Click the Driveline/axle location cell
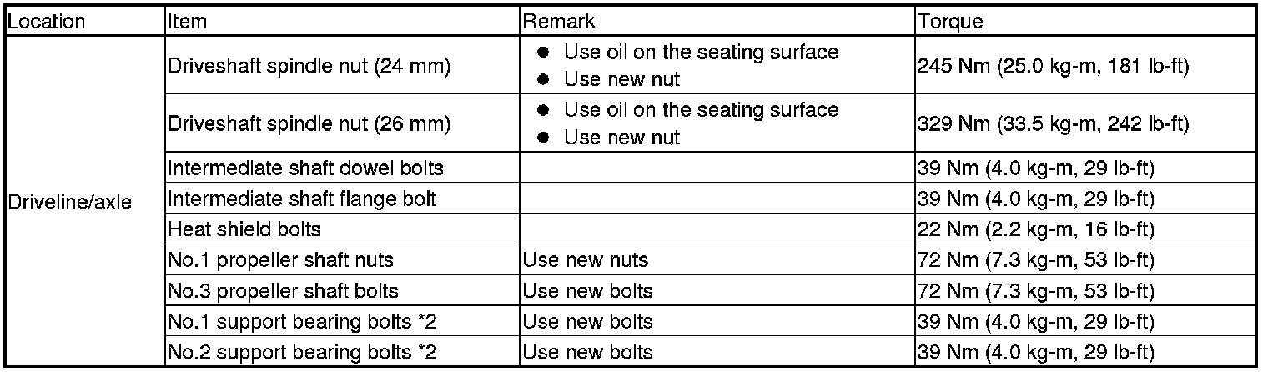 coord(69,201)
